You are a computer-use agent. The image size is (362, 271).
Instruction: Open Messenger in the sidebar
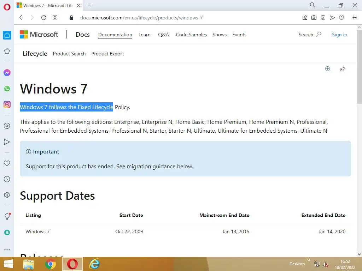[7, 73]
